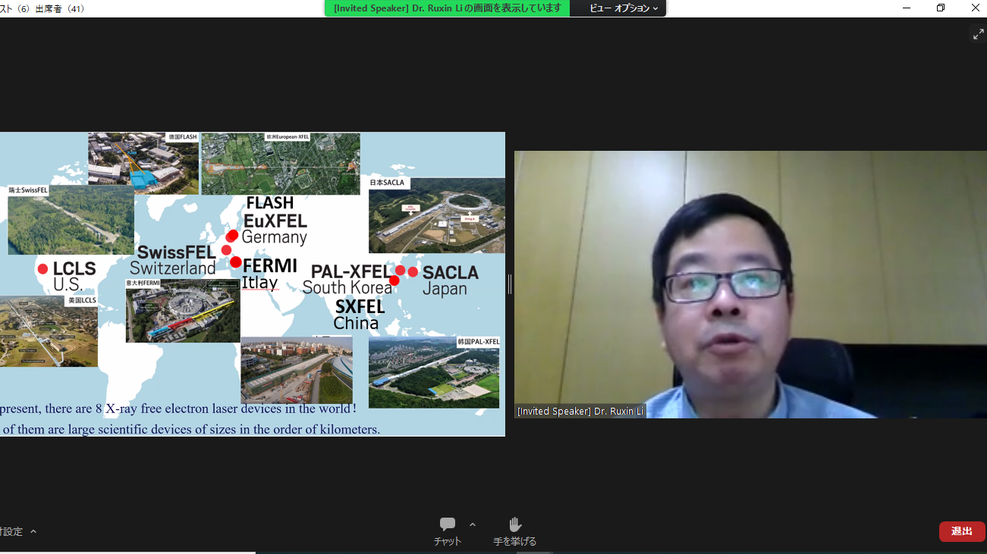
Task: Click the 美国LCLS aerial photo
Action: point(49,331)
